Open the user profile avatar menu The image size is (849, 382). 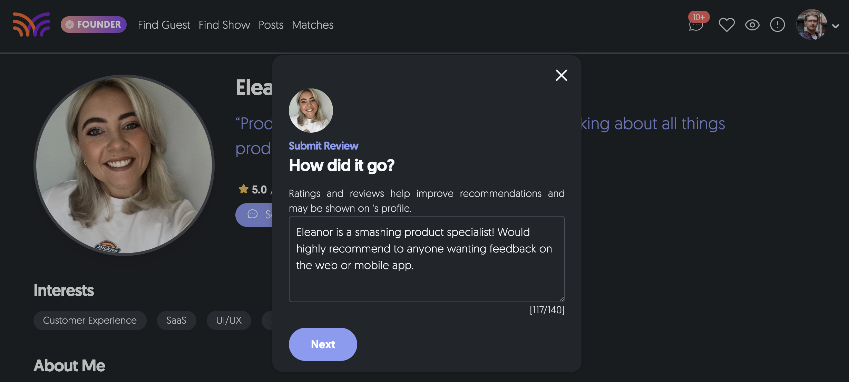[811, 25]
